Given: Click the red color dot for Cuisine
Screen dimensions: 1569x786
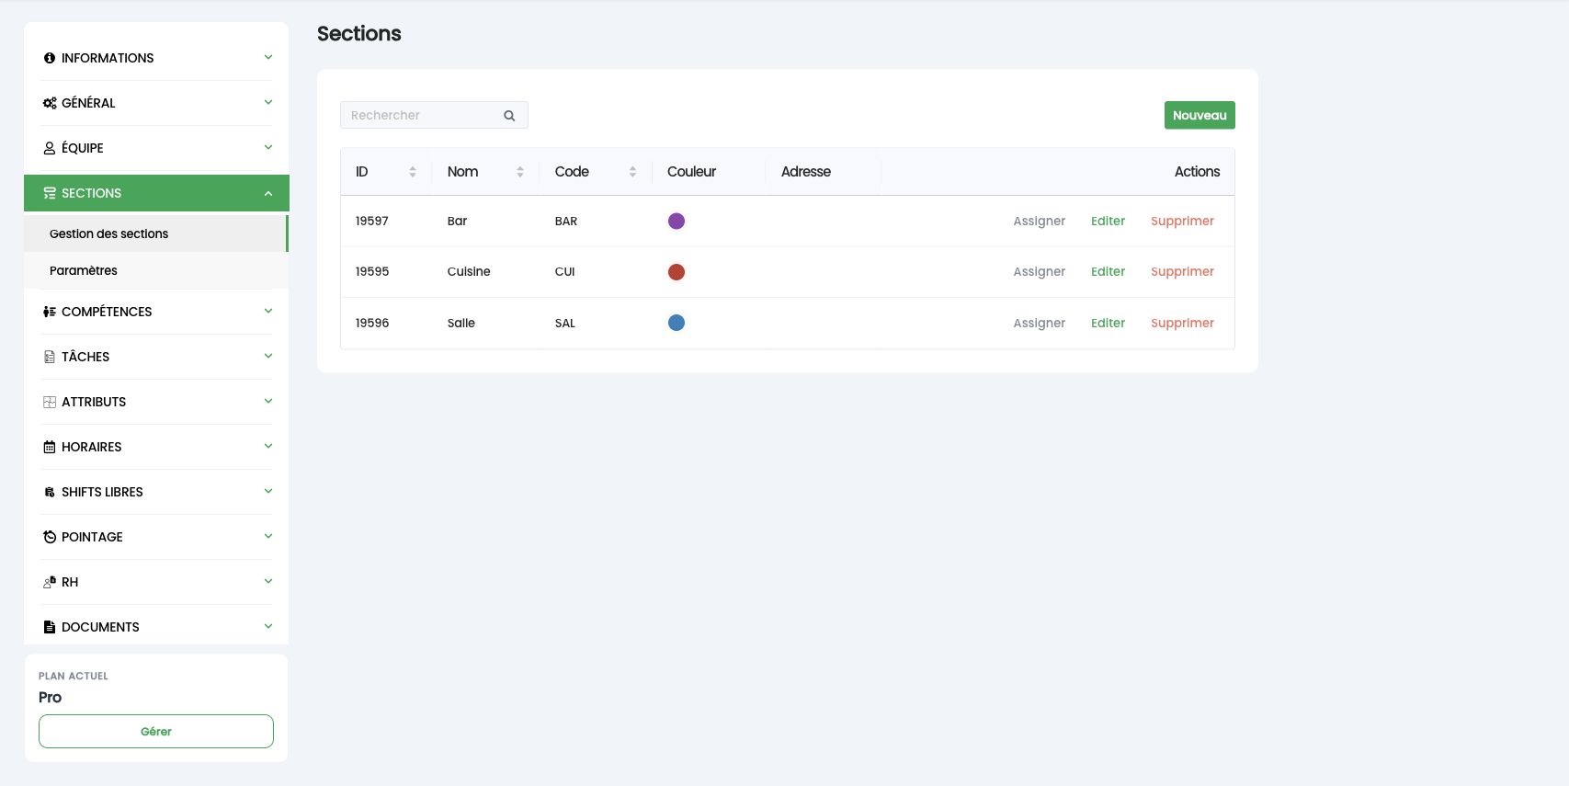Looking at the screenshot, I should pyautogui.click(x=676, y=272).
